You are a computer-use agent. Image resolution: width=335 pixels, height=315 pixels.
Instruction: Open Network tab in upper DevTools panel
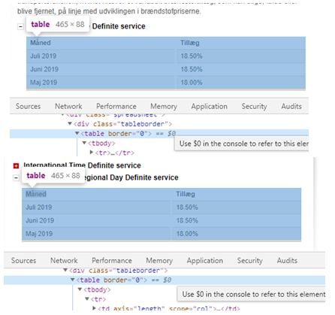click(x=68, y=106)
